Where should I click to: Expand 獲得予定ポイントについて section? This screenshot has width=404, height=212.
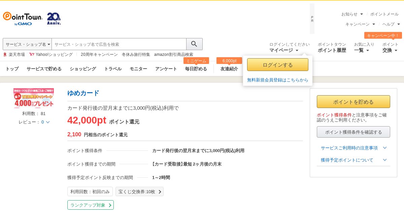[x=353, y=160]
